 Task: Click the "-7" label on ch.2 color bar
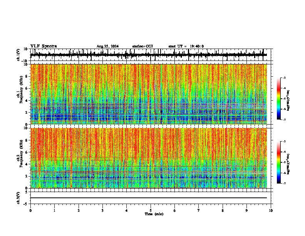pyautogui.click(x=284, y=183)
